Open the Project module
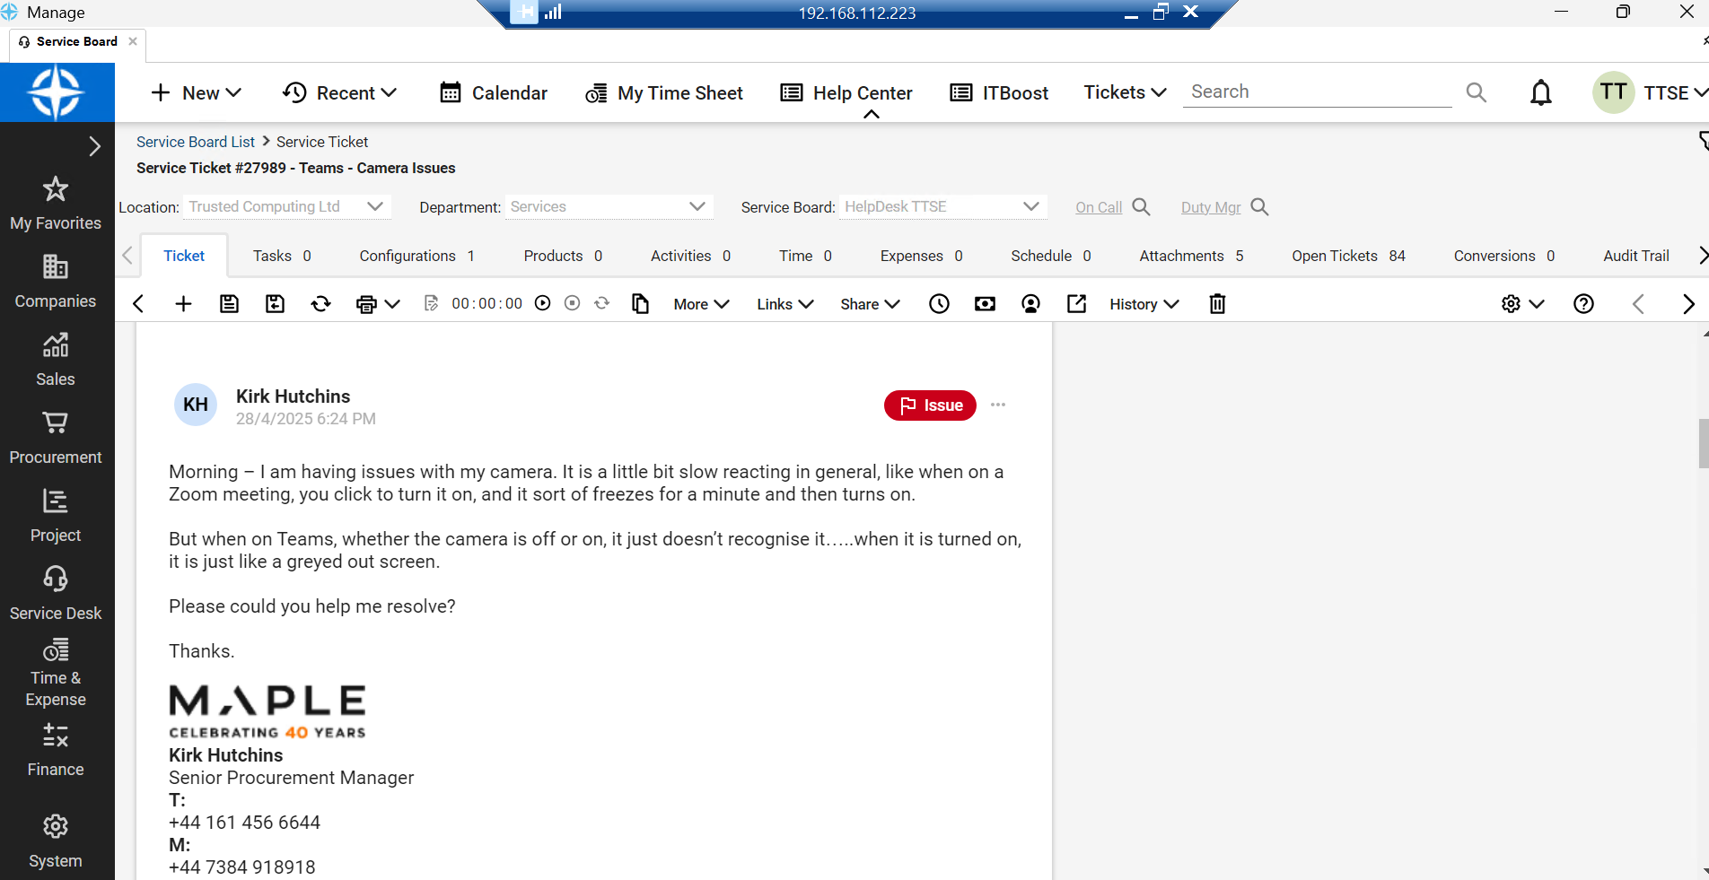 (x=56, y=516)
